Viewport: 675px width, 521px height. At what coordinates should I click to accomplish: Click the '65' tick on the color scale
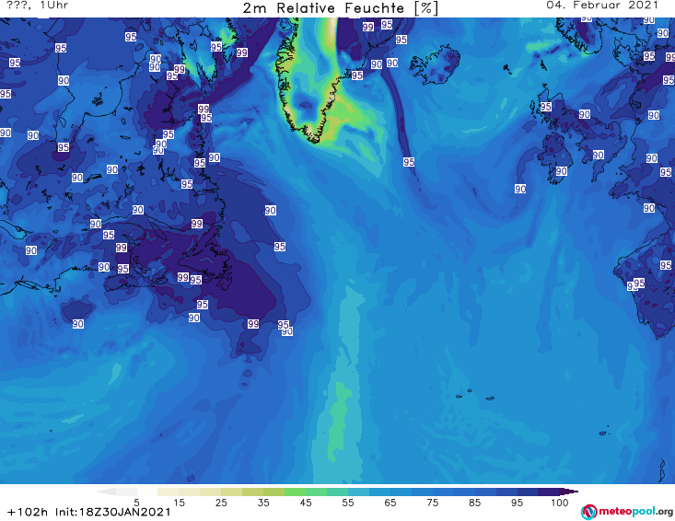pyautogui.click(x=390, y=503)
